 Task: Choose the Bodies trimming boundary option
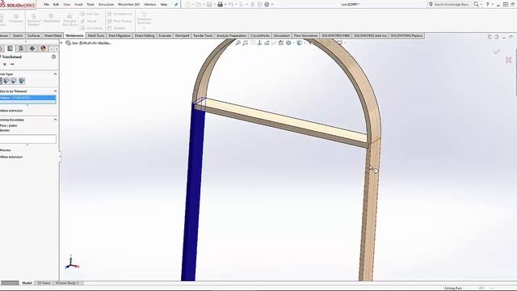[5, 130]
